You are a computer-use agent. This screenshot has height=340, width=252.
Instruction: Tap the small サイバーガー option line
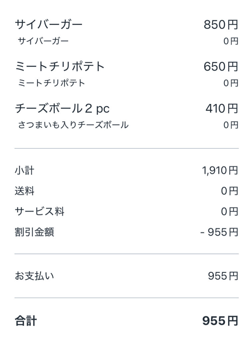point(43,41)
